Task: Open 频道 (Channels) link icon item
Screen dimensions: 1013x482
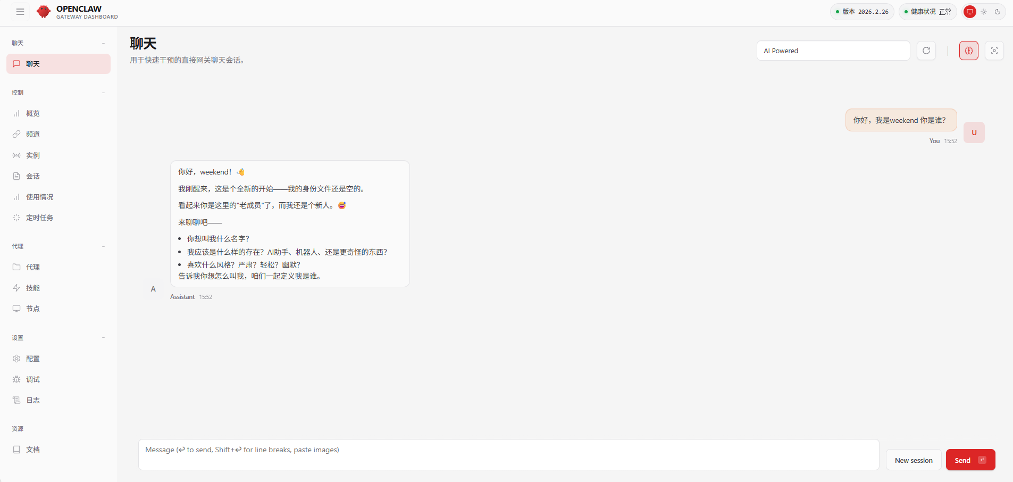Action: point(32,134)
